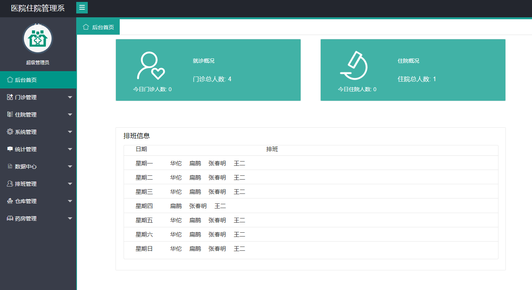This screenshot has height=290, width=532.
Task: Click the 排班信息 panel title
Action: click(x=137, y=136)
